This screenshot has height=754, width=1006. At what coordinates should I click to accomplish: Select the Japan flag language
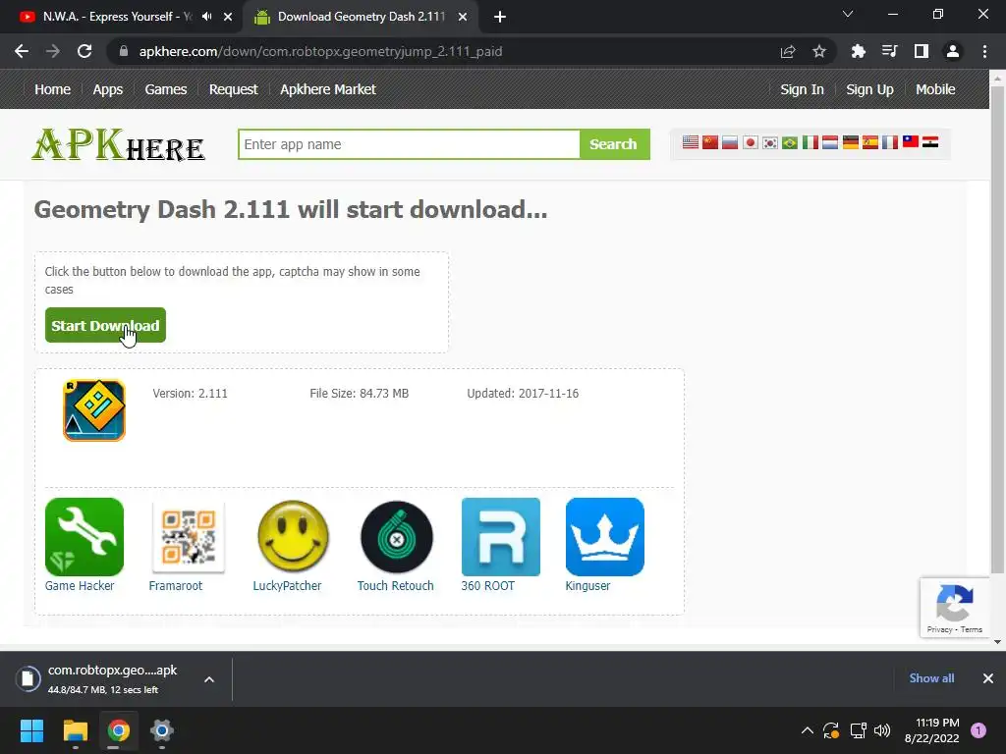(750, 142)
